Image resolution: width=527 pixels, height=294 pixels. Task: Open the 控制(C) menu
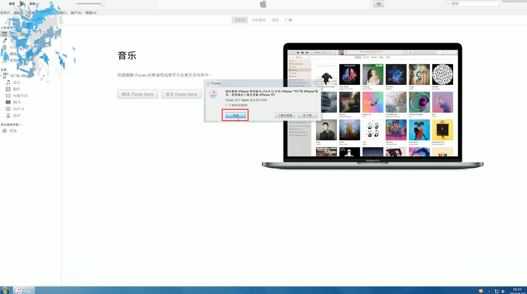coord(62,13)
